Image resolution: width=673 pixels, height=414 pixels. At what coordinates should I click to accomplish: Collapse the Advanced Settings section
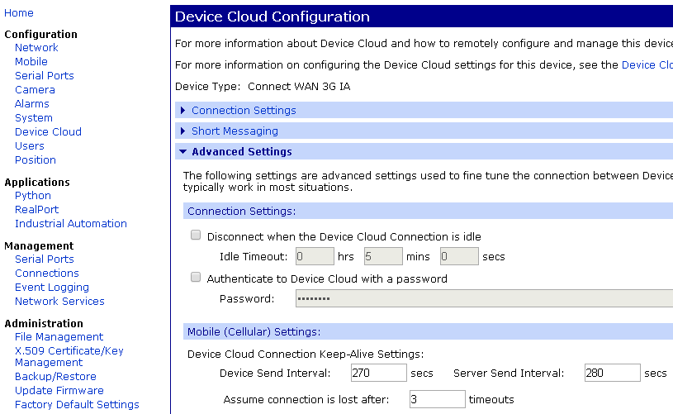click(x=241, y=151)
